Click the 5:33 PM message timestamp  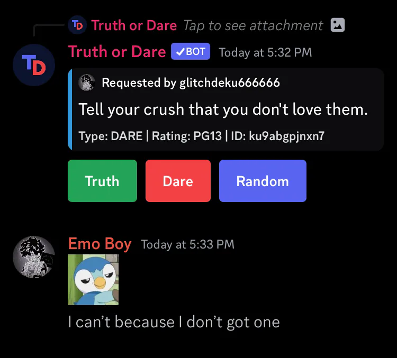187,244
